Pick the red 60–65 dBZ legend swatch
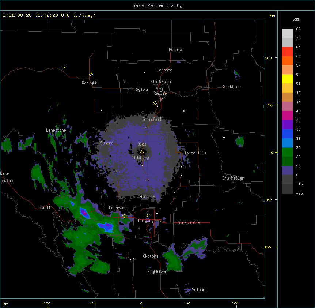Screen dimensions: 315x308 [x=287, y=52]
